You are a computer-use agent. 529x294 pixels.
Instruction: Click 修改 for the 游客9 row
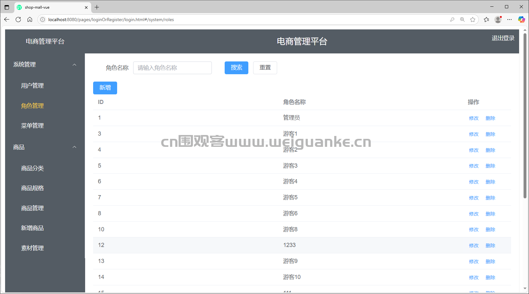tap(474, 262)
